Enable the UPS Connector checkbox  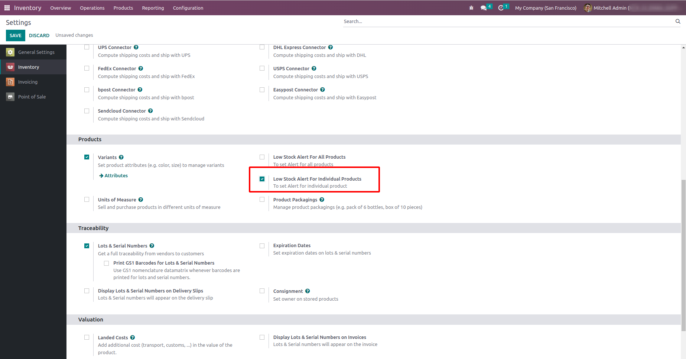coord(87,47)
